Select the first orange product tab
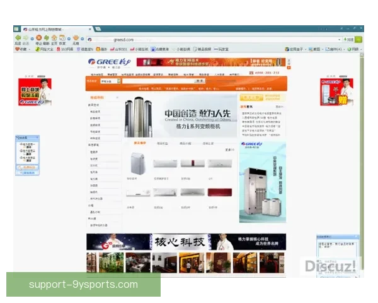Viewport: 378px width, 303px height. click(140, 143)
